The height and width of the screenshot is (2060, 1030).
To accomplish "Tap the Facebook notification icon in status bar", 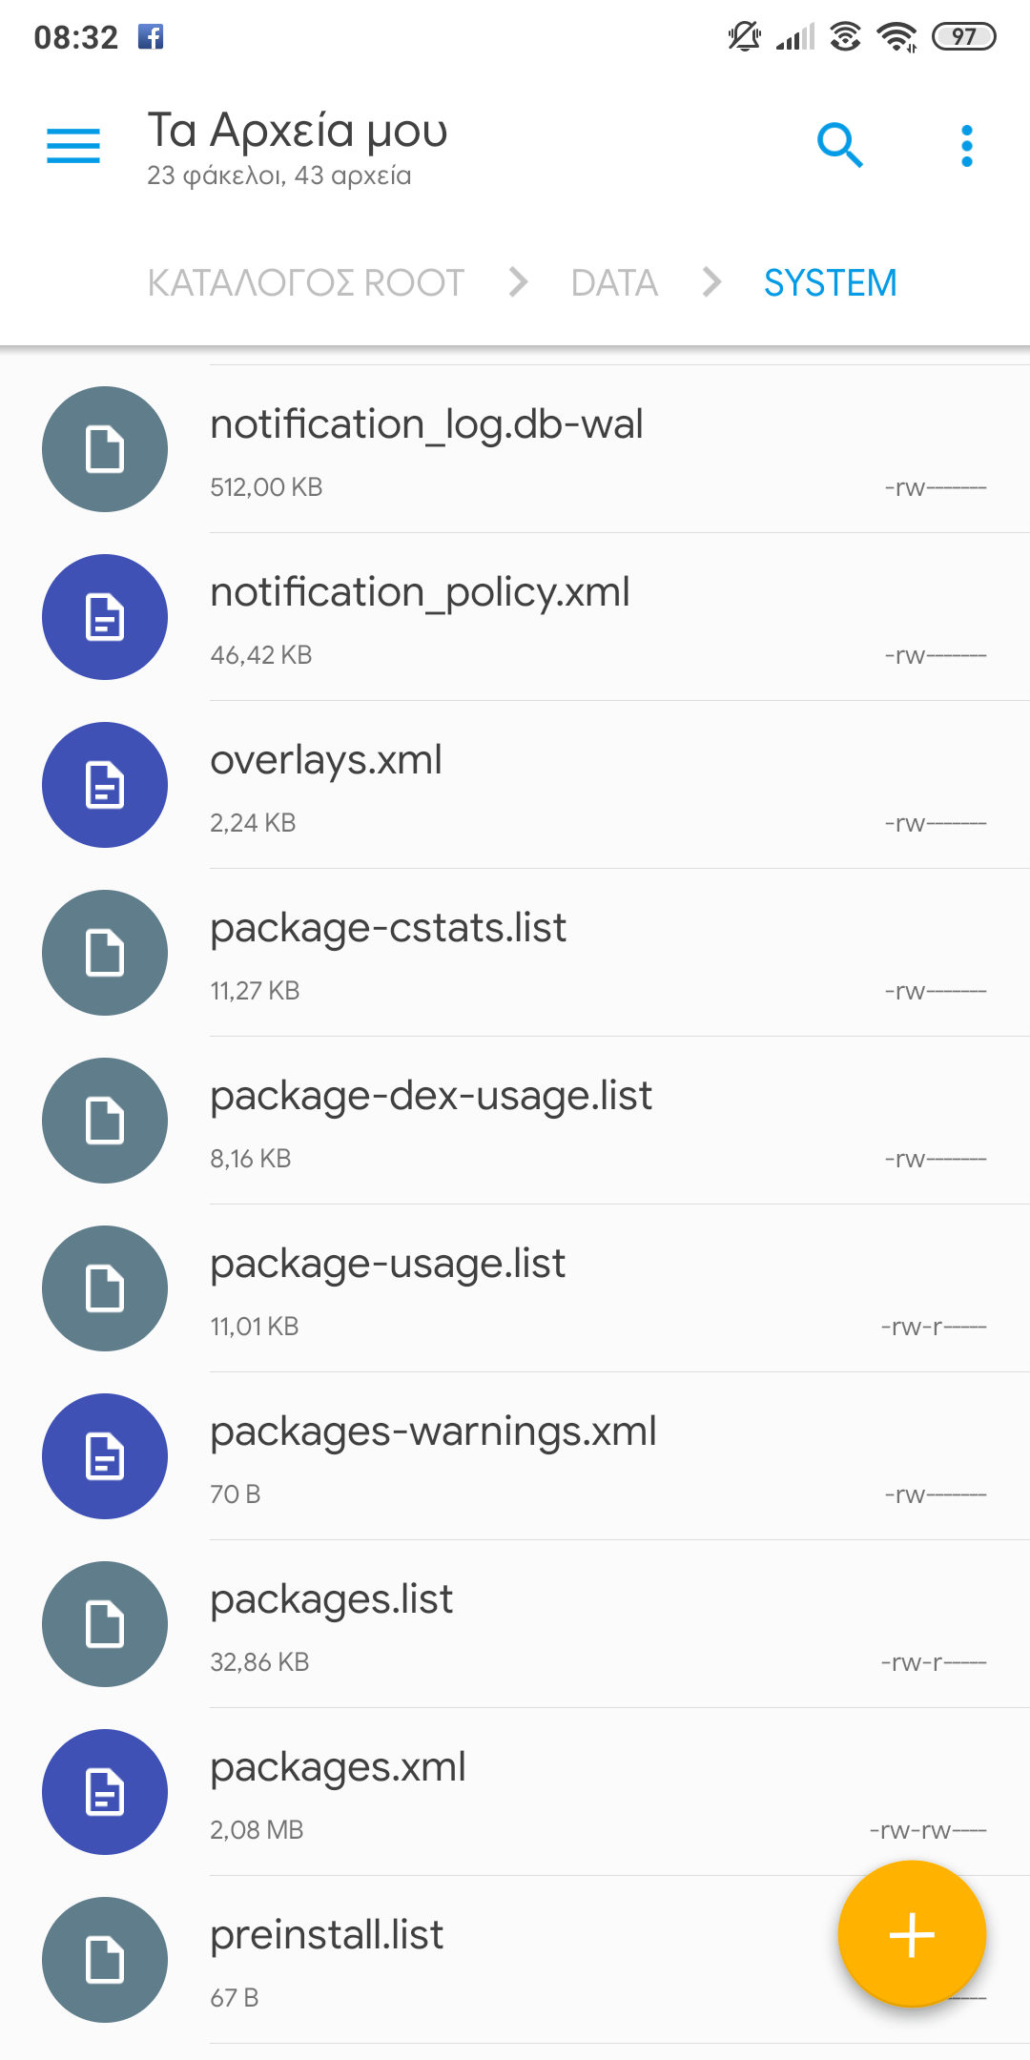I will 151,37.
